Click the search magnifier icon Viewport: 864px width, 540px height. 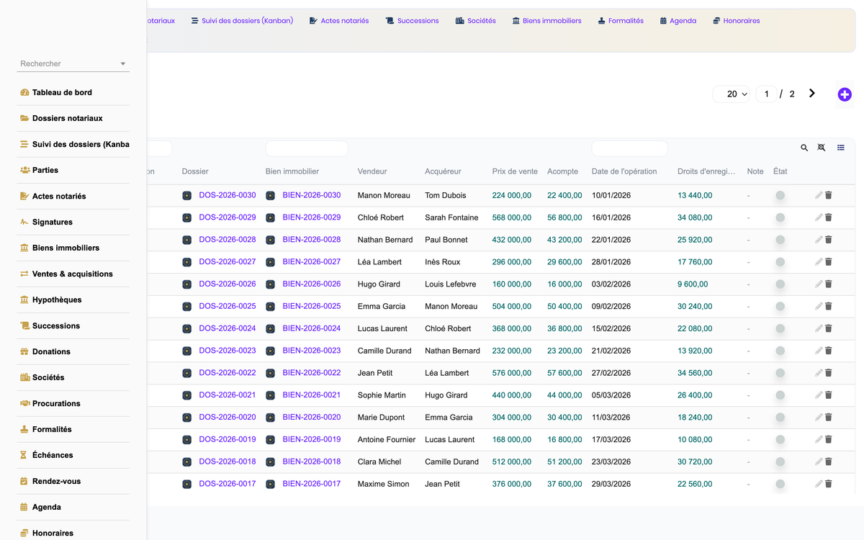804,148
